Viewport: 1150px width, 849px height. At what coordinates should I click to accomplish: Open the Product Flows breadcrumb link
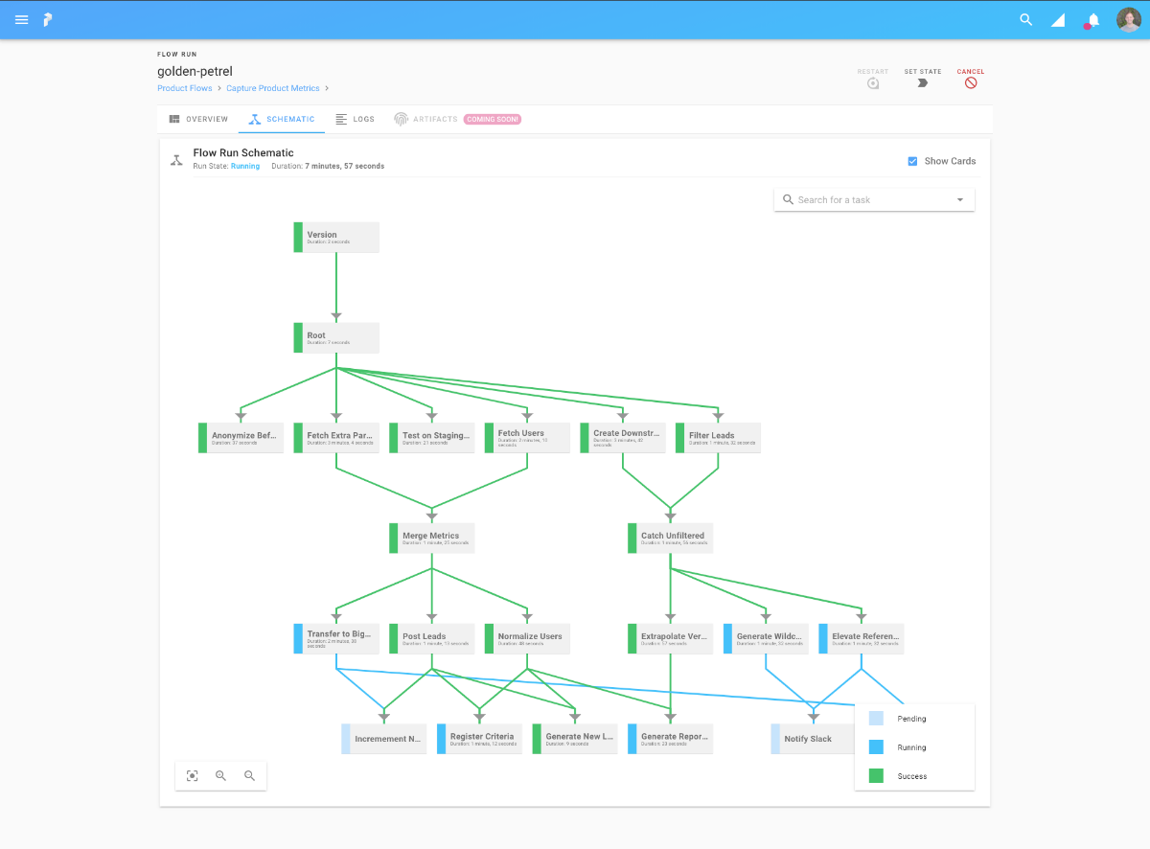[185, 88]
